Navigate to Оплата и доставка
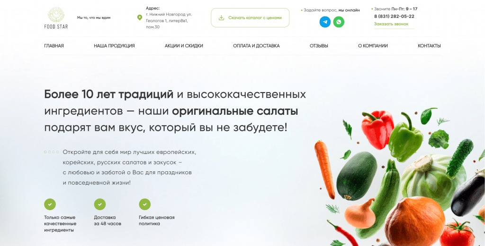Screen dimensions: 485x246 [256, 46]
